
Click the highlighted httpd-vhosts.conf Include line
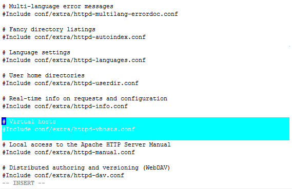pos(69,130)
